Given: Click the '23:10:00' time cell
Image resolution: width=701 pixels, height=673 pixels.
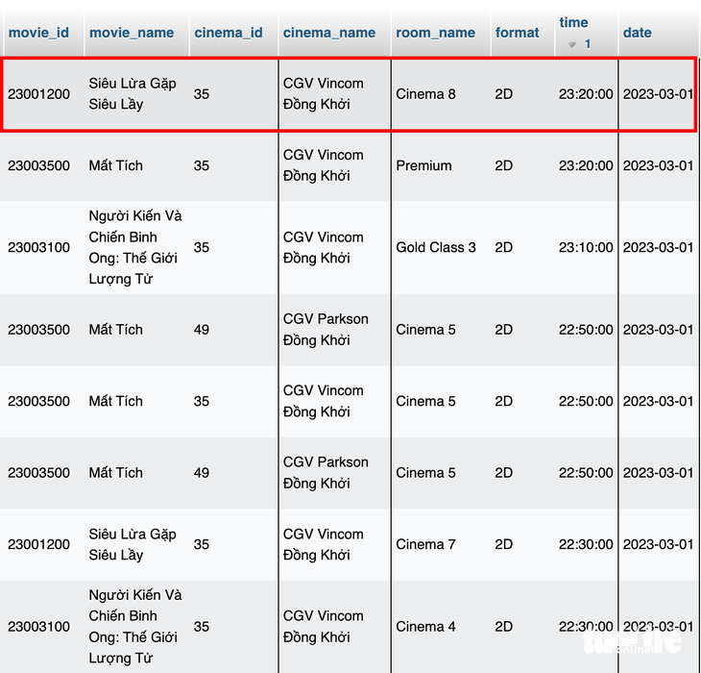Looking at the screenshot, I should click(x=586, y=247).
